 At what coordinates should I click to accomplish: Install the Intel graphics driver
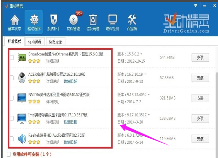(x=200, y=118)
